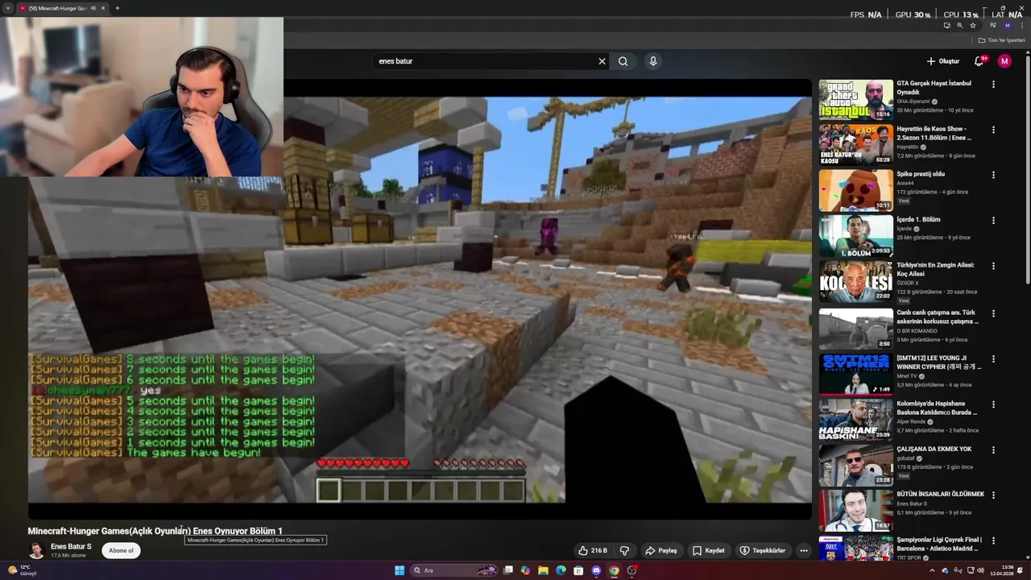The width and height of the screenshot is (1031, 580).
Task: Click the Teşekkürler thanks button
Action: coord(762,551)
